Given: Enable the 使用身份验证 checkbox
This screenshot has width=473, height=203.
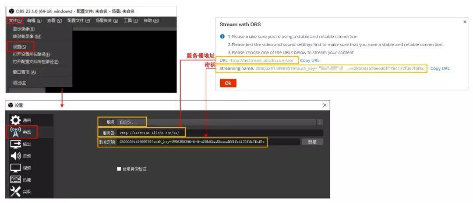Looking at the screenshot, I should pos(119,169).
